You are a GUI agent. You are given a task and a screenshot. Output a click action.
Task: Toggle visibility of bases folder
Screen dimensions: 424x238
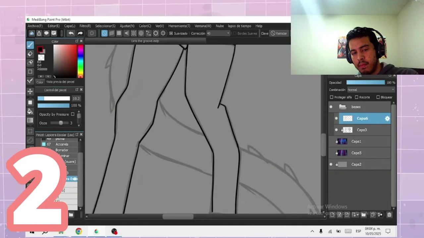click(331, 107)
